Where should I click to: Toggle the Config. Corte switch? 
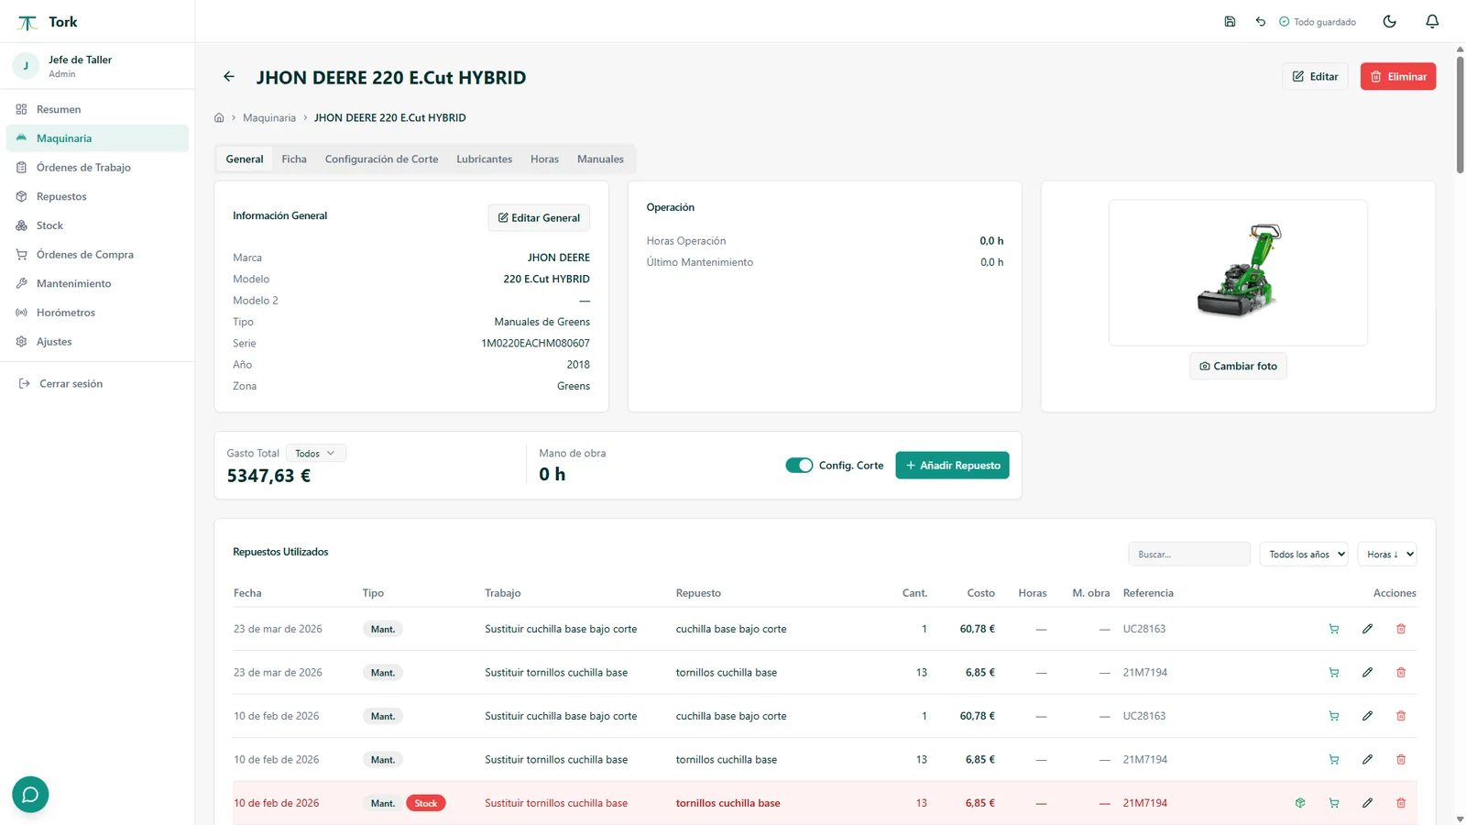coord(799,466)
